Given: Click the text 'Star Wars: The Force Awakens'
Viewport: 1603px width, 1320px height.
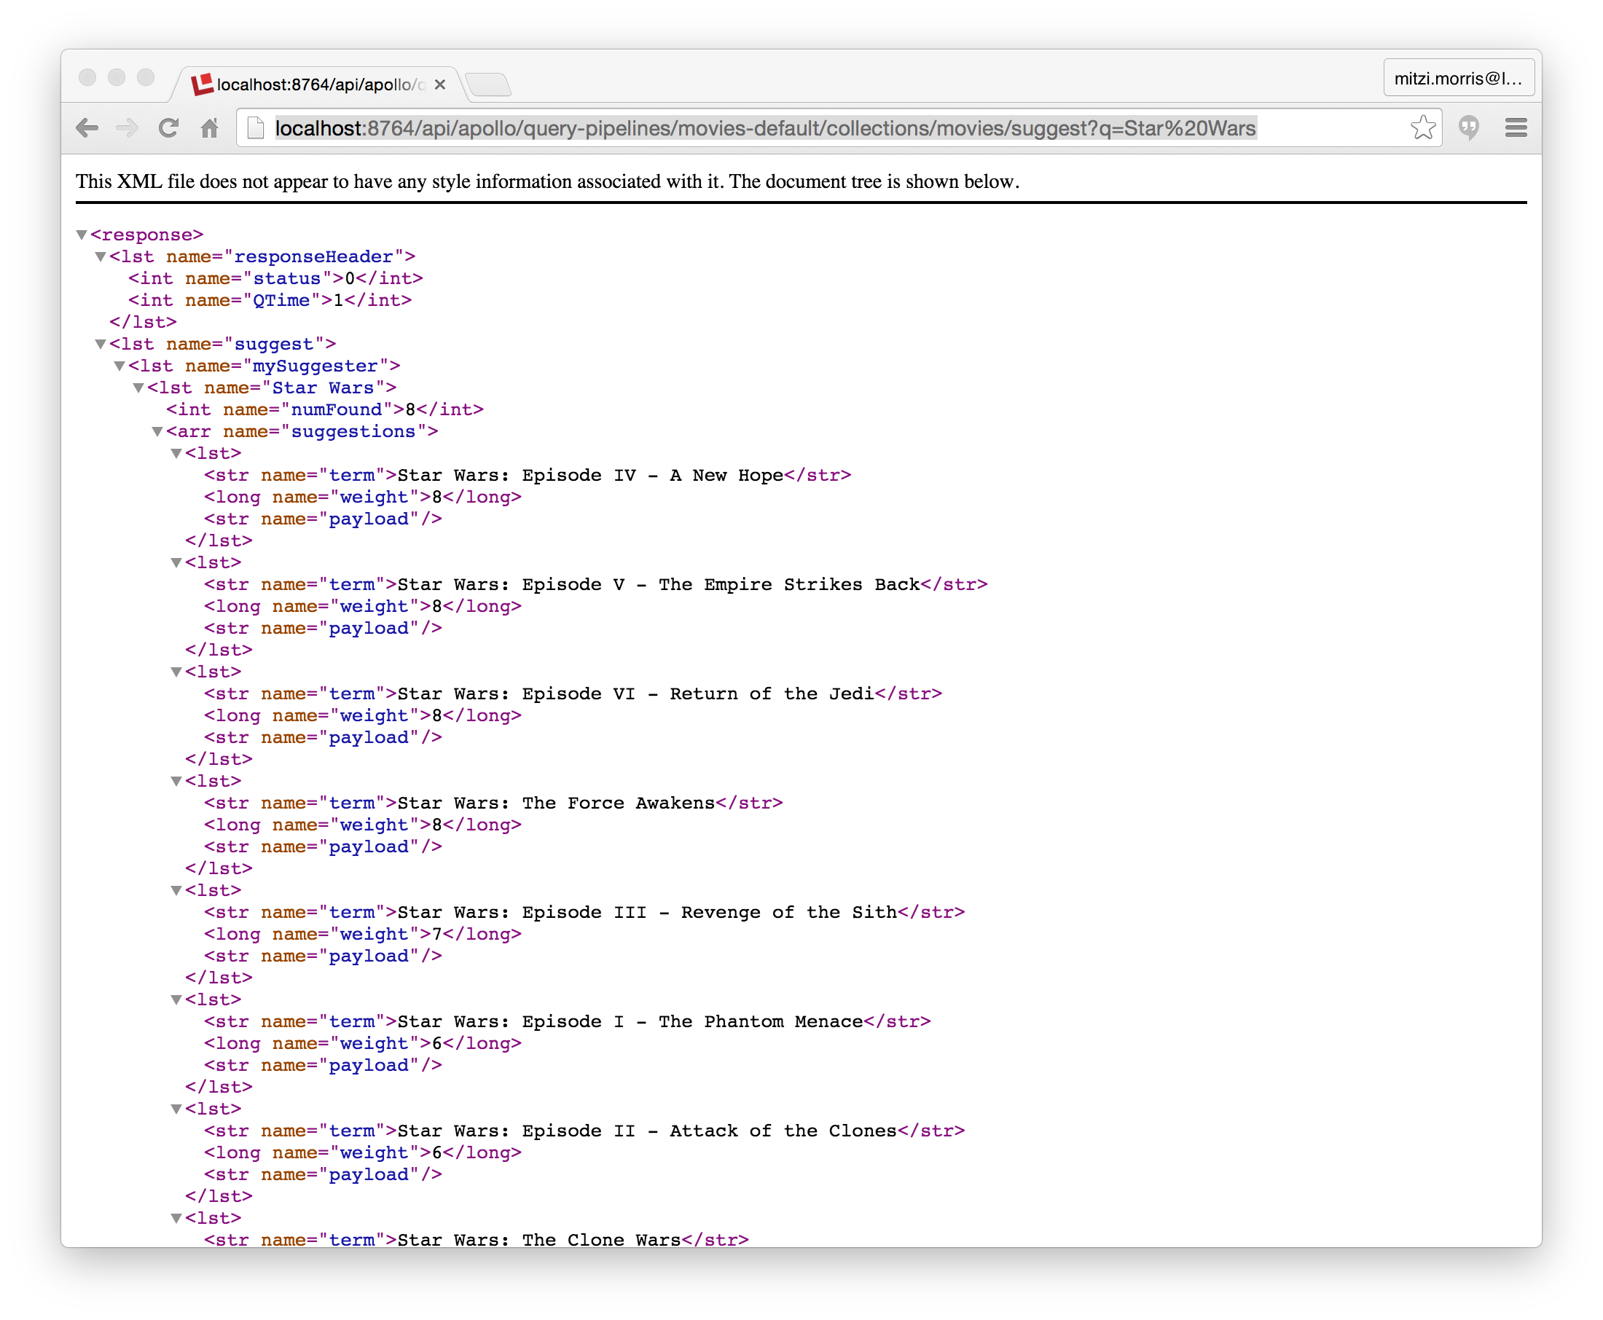Looking at the screenshot, I should [556, 804].
